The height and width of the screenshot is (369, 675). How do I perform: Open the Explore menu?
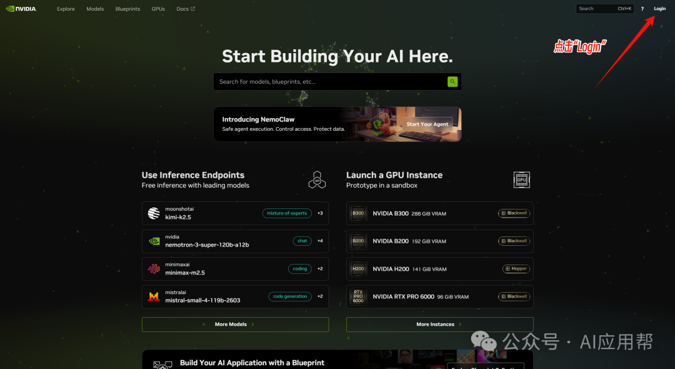pyautogui.click(x=66, y=9)
